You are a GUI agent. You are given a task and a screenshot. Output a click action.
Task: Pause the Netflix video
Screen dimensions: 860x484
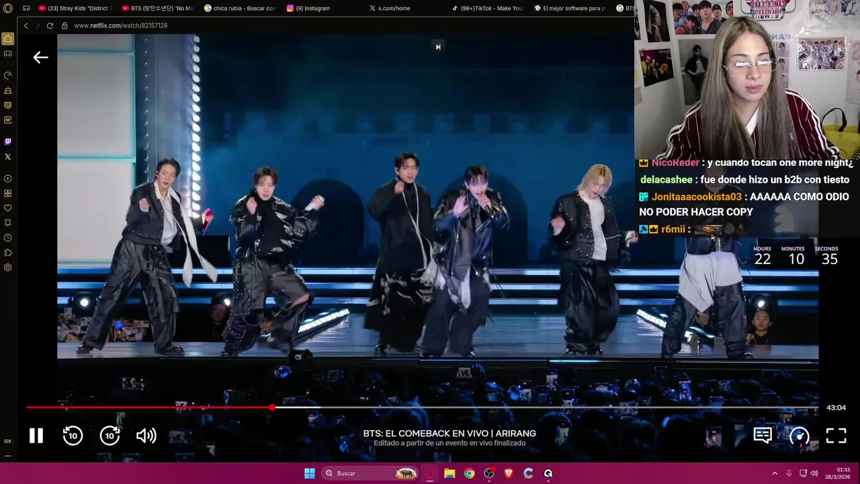36,436
